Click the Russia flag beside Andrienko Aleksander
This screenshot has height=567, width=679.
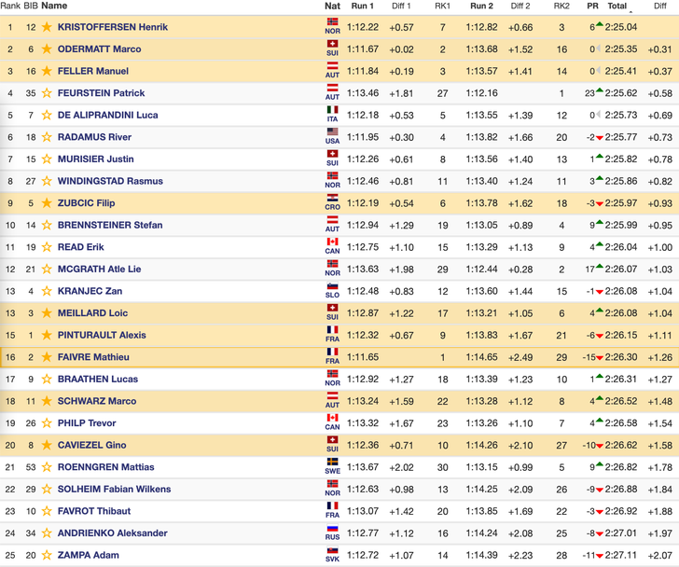(x=332, y=528)
